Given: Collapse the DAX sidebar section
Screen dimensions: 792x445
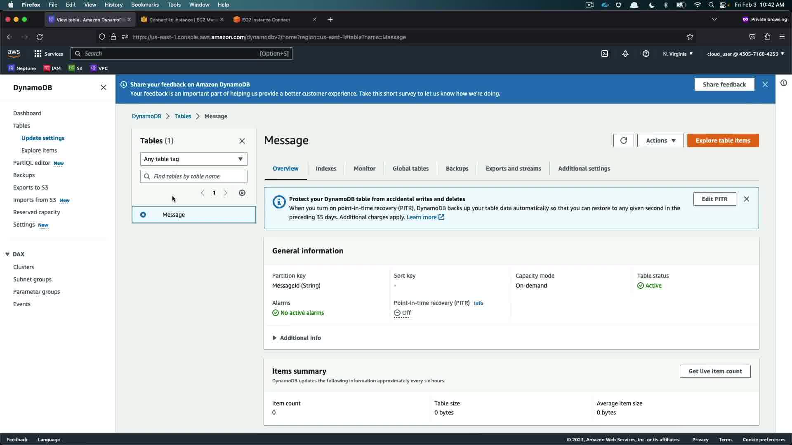Looking at the screenshot, I should [x=7, y=254].
